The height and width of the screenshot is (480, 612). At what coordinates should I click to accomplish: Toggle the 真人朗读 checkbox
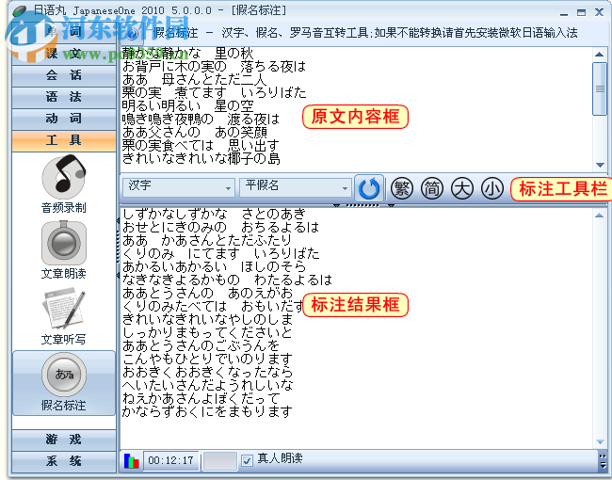coord(247,460)
